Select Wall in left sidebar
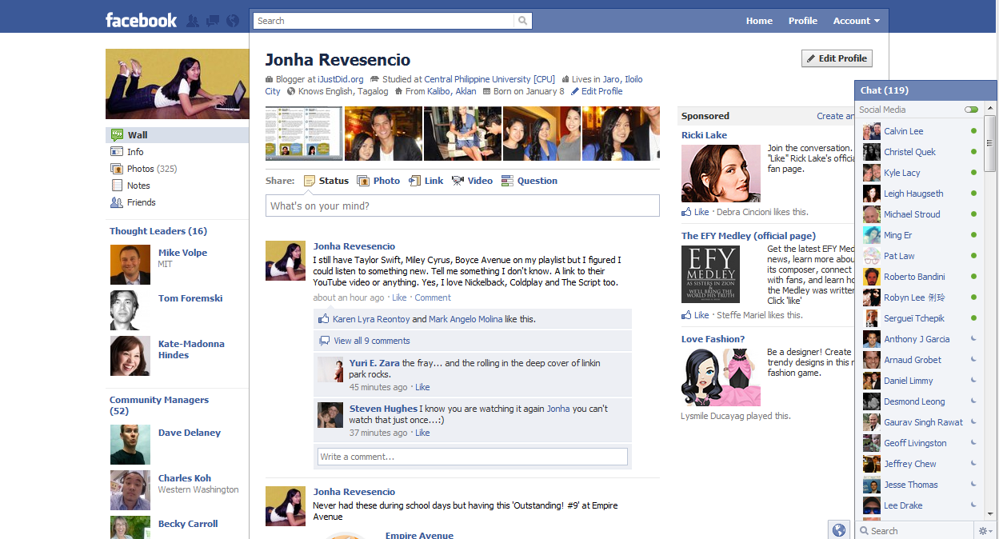The height and width of the screenshot is (539, 999). click(178, 135)
